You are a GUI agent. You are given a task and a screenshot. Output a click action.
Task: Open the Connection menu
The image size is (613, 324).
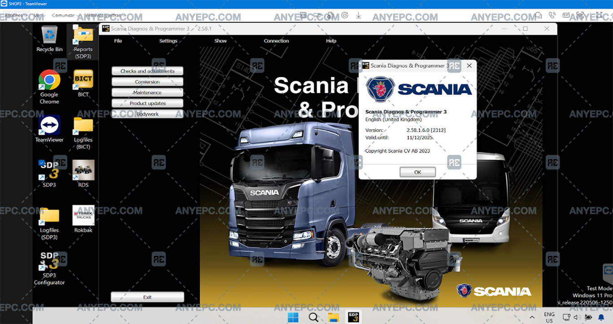pyautogui.click(x=276, y=41)
